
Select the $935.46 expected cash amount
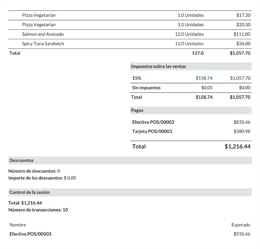coord(242,234)
